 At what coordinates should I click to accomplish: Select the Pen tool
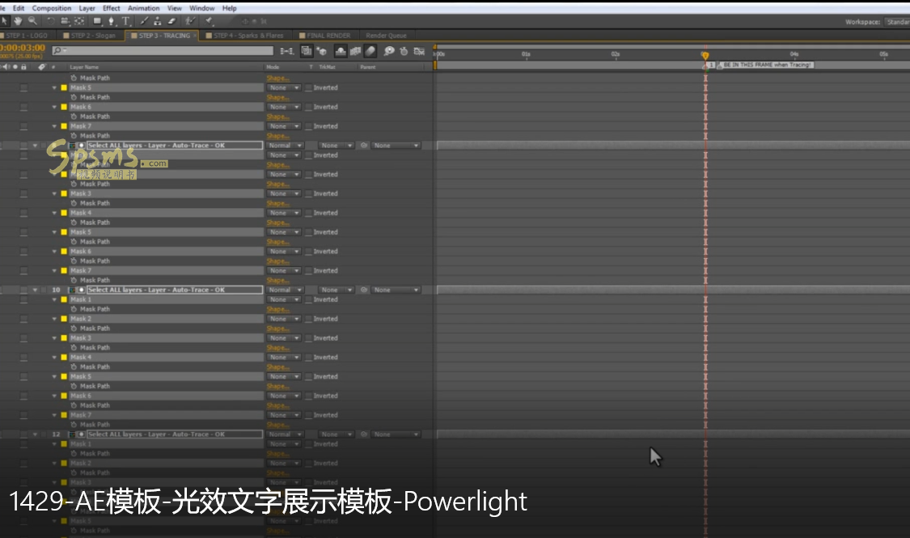point(112,21)
